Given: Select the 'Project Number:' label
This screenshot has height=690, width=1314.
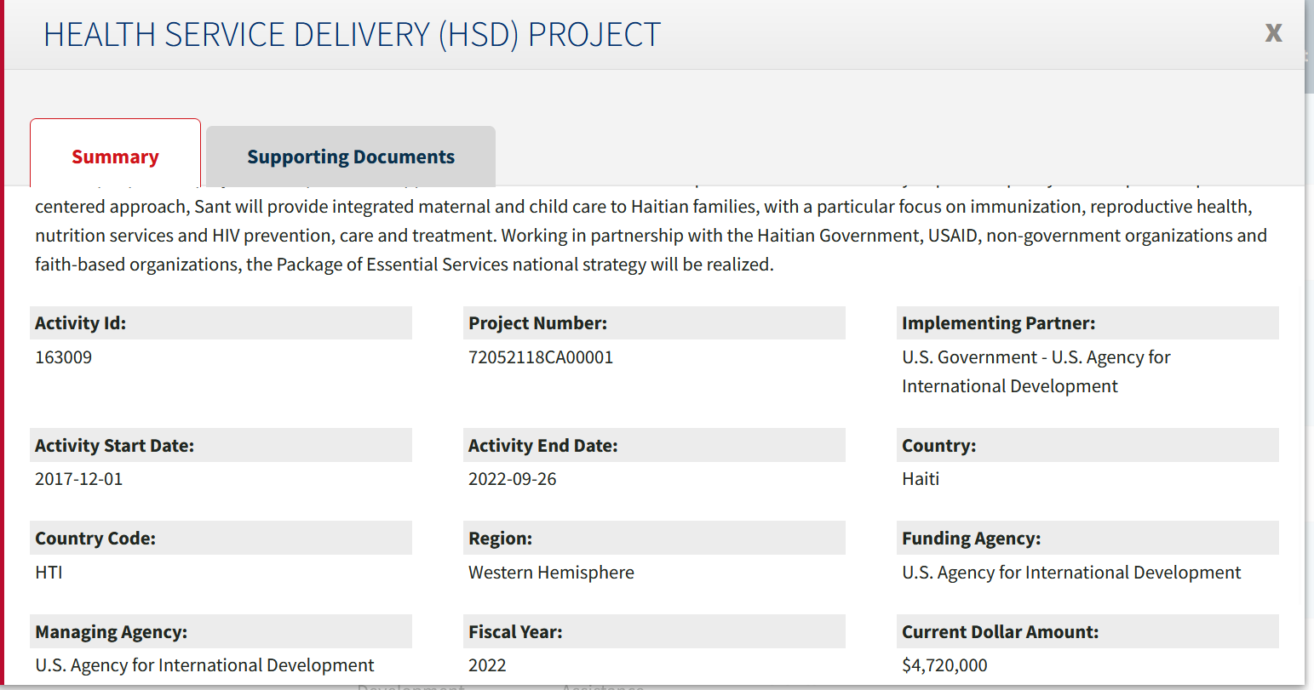Looking at the screenshot, I should 537,323.
